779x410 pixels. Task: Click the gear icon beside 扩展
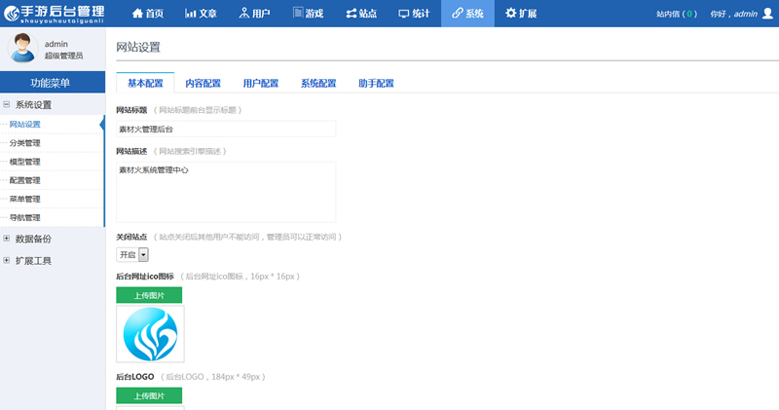[x=510, y=14]
